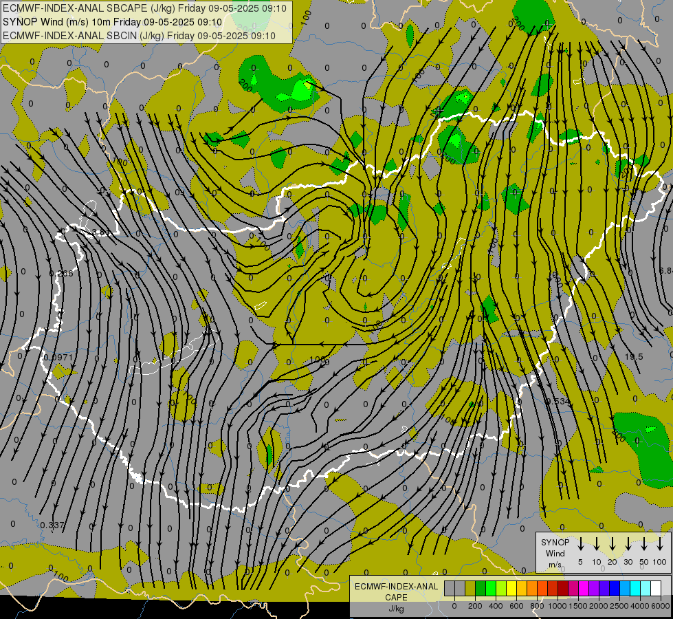
Task: Click the 6000 tick label on CAPE scale
Action: [661, 606]
